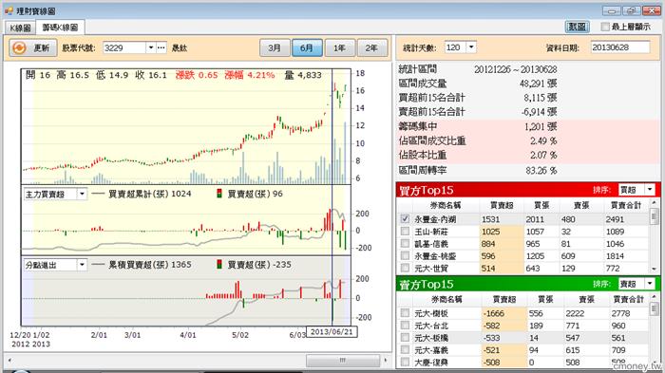
Task: Click the app icon in the title bar
Action: coord(9,10)
